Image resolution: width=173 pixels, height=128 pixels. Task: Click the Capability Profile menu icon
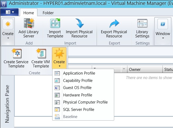(57, 81)
